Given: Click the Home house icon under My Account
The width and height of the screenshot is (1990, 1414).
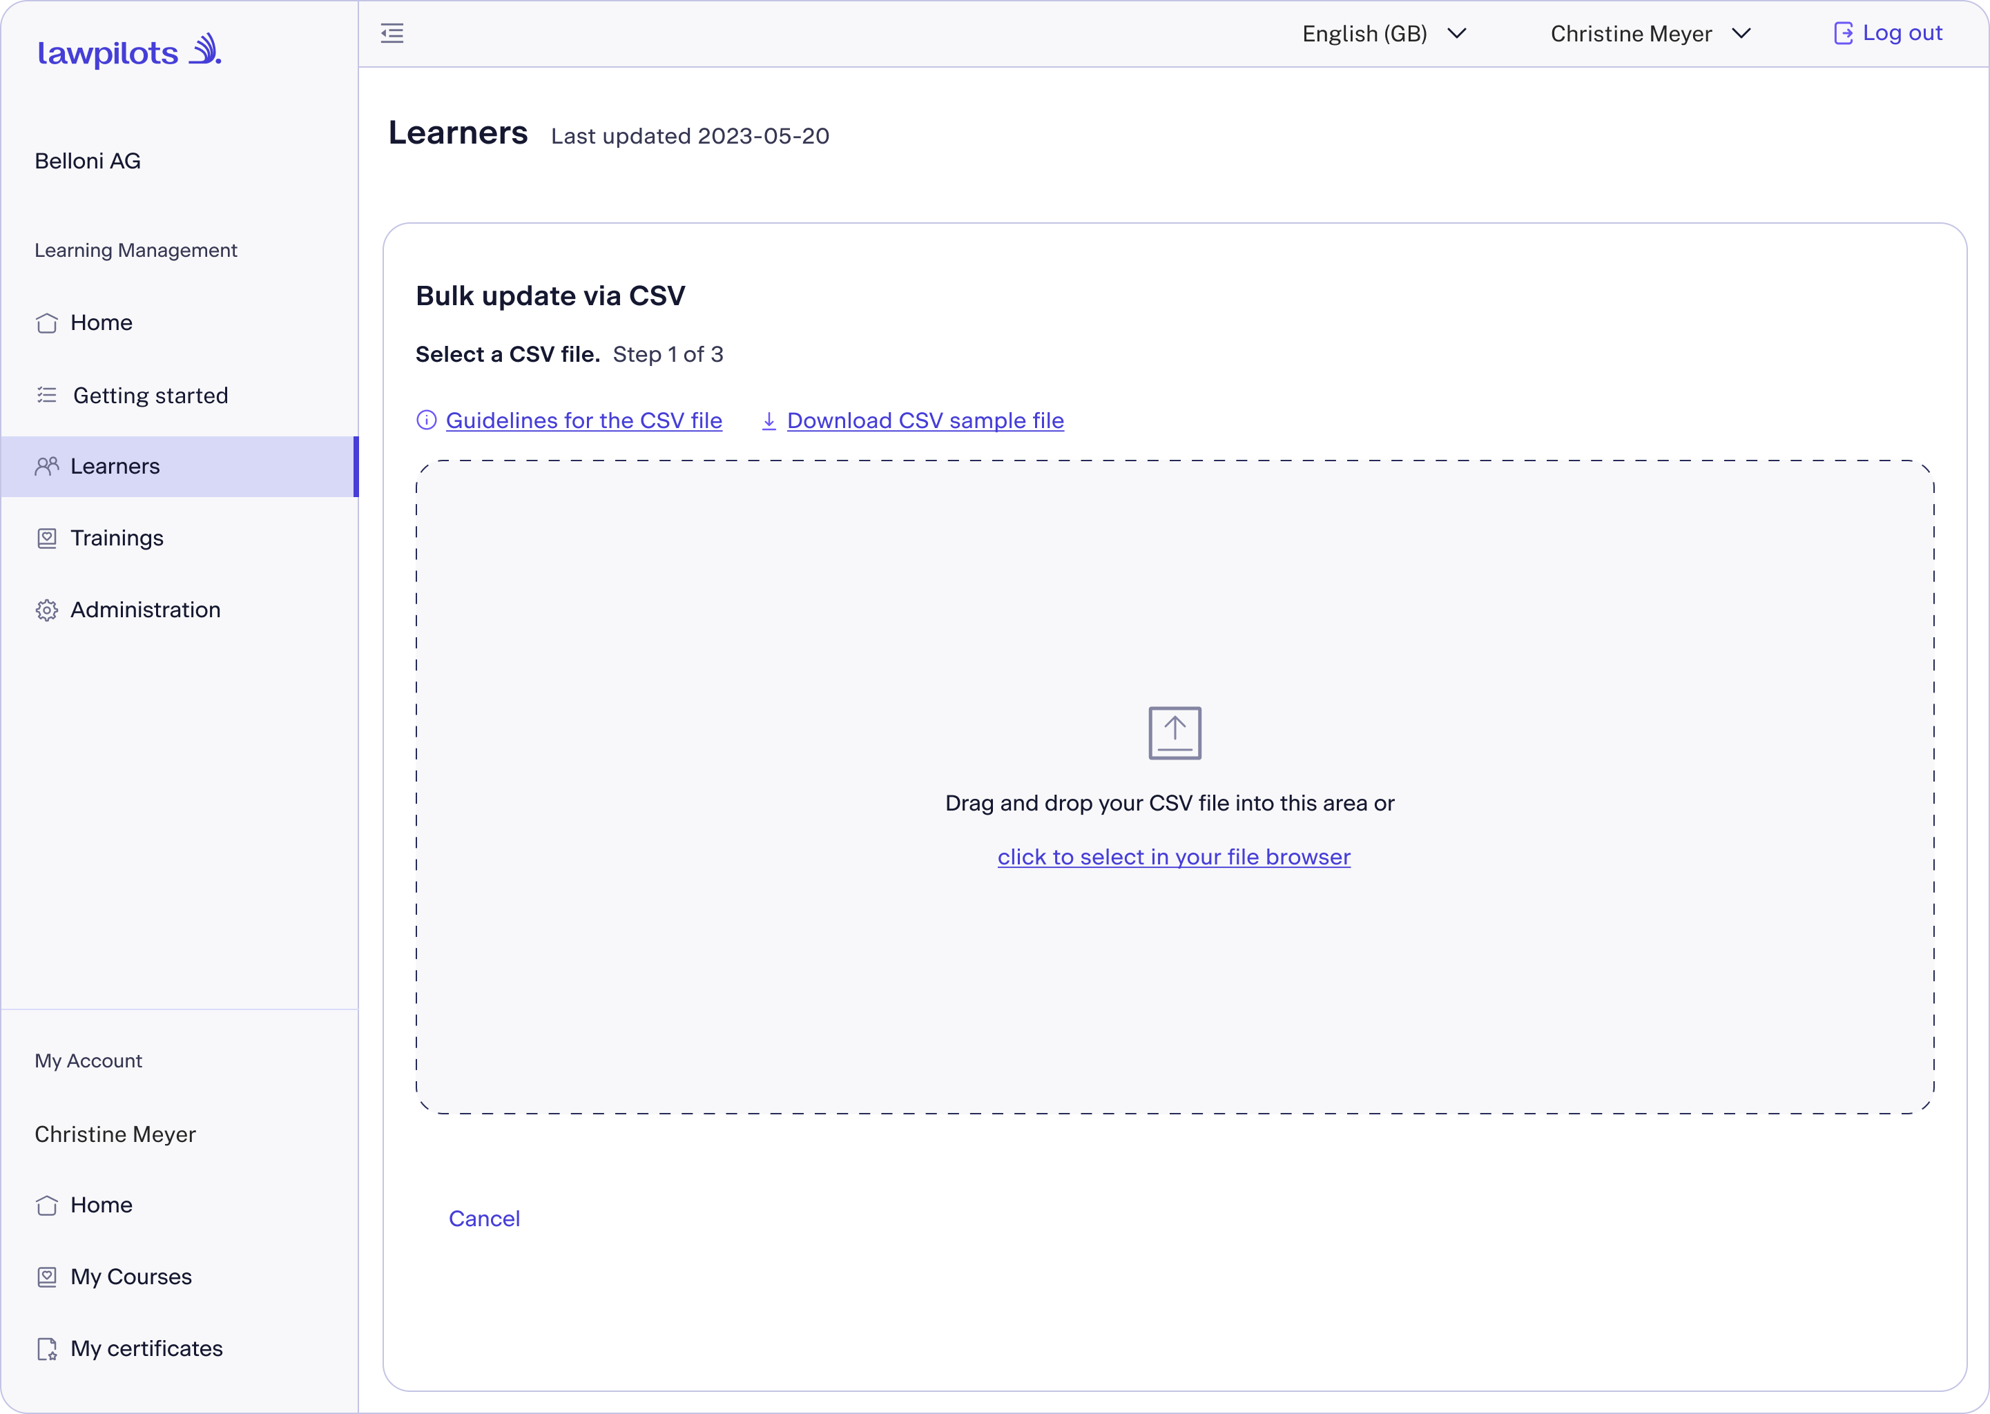Looking at the screenshot, I should click(47, 1205).
